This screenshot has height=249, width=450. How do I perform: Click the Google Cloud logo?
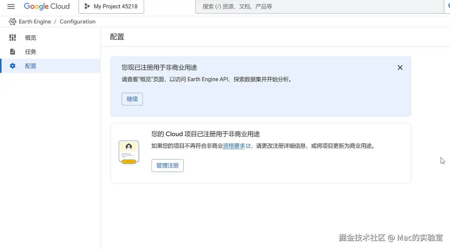(47, 7)
